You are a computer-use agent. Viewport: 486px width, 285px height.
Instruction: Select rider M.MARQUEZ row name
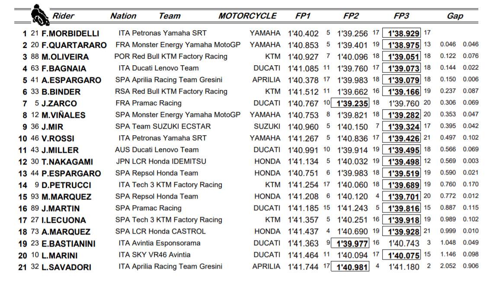pos(66,196)
